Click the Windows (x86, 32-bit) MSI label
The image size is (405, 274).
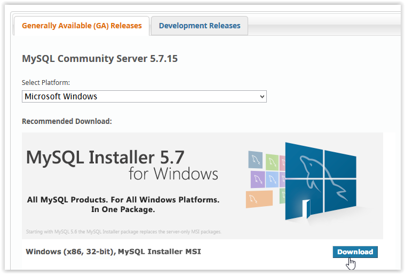tap(114, 252)
